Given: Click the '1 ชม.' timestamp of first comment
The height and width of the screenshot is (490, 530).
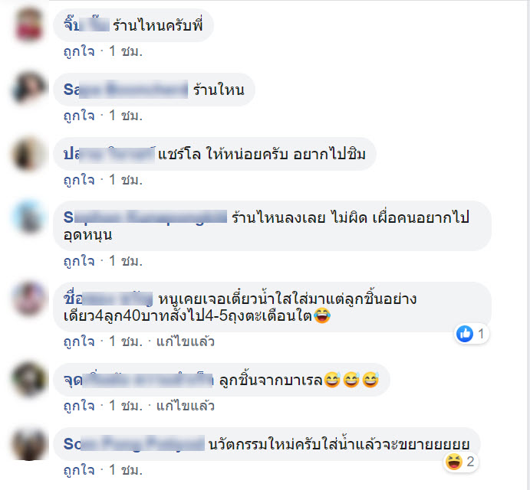Looking at the screenshot, I should point(126,51).
